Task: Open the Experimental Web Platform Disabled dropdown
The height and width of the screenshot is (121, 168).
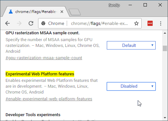Action: pyautogui.click(x=131, y=86)
